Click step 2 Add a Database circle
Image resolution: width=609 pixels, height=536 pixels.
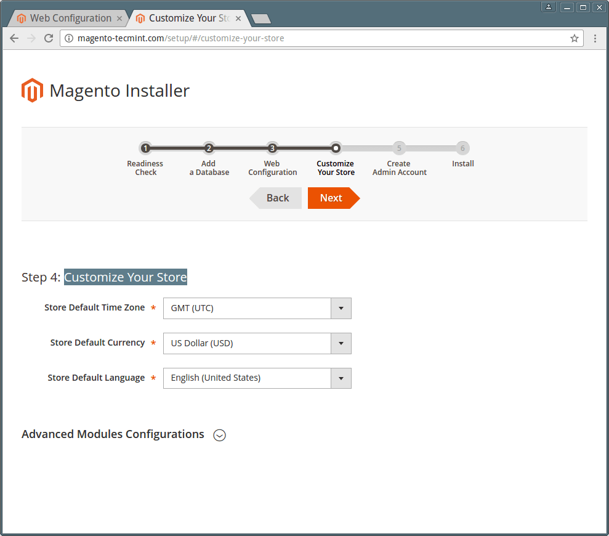point(209,148)
